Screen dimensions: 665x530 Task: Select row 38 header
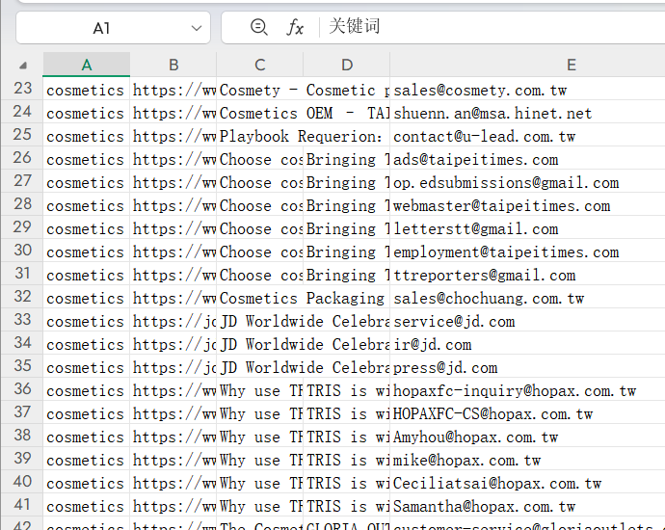[22, 436]
